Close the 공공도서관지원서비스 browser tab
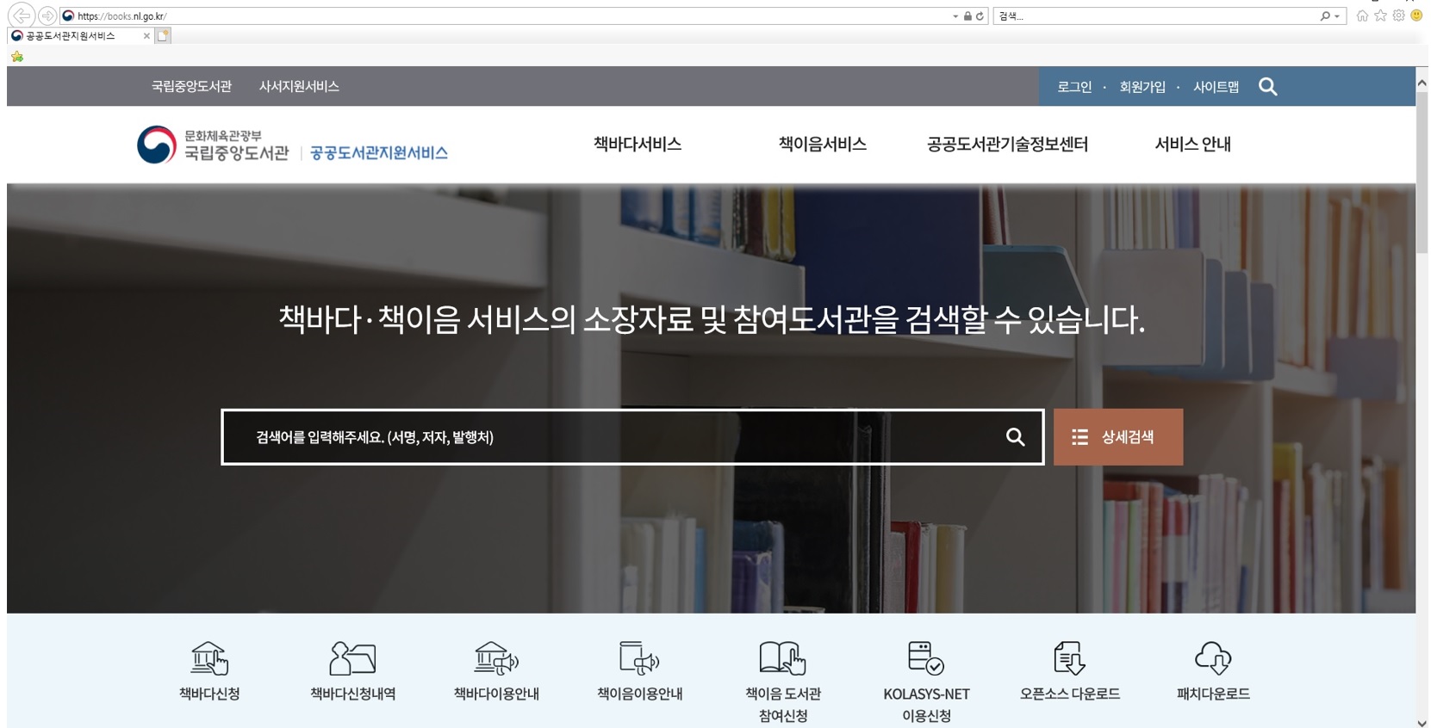This screenshot has height=728, width=1431. 146,36
